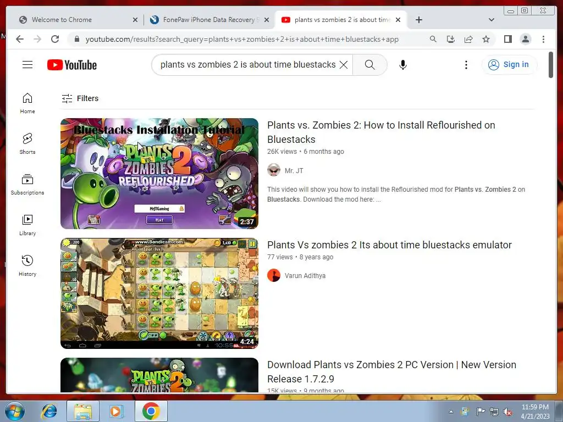Show hidden tray icons arrow
The width and height of the screenshot is (563, 422).
[451, 412]
